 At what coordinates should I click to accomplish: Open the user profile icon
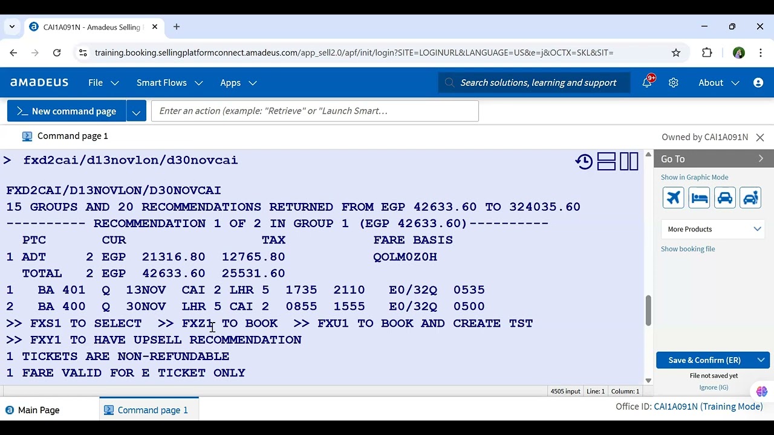[758, 83]
